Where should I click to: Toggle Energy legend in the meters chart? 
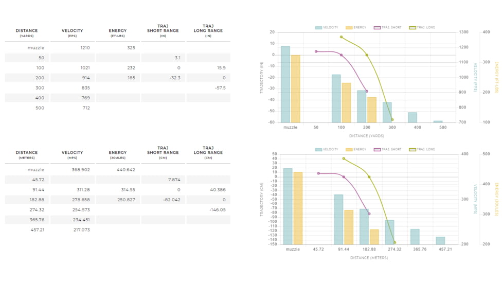pyautogui.click(x=356, y=150)
